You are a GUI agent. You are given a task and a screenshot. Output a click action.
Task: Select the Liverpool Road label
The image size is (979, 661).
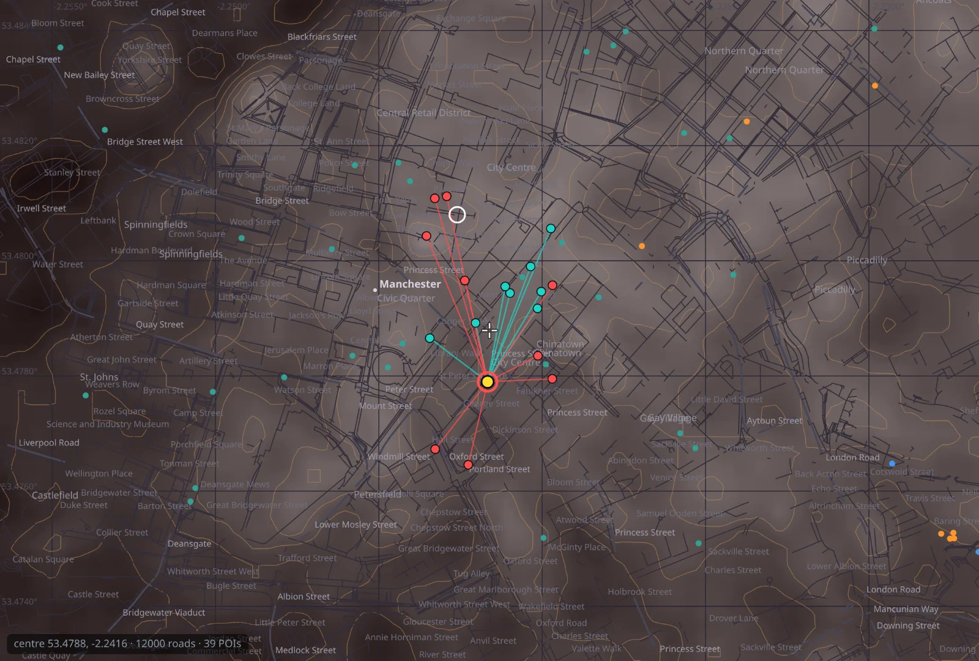[49, 443]
